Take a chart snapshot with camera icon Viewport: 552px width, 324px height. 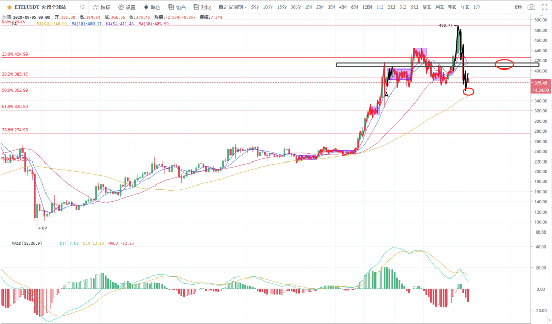point(532,7)
